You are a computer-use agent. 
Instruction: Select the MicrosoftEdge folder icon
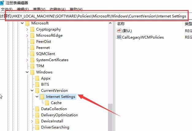pos(32,36)
